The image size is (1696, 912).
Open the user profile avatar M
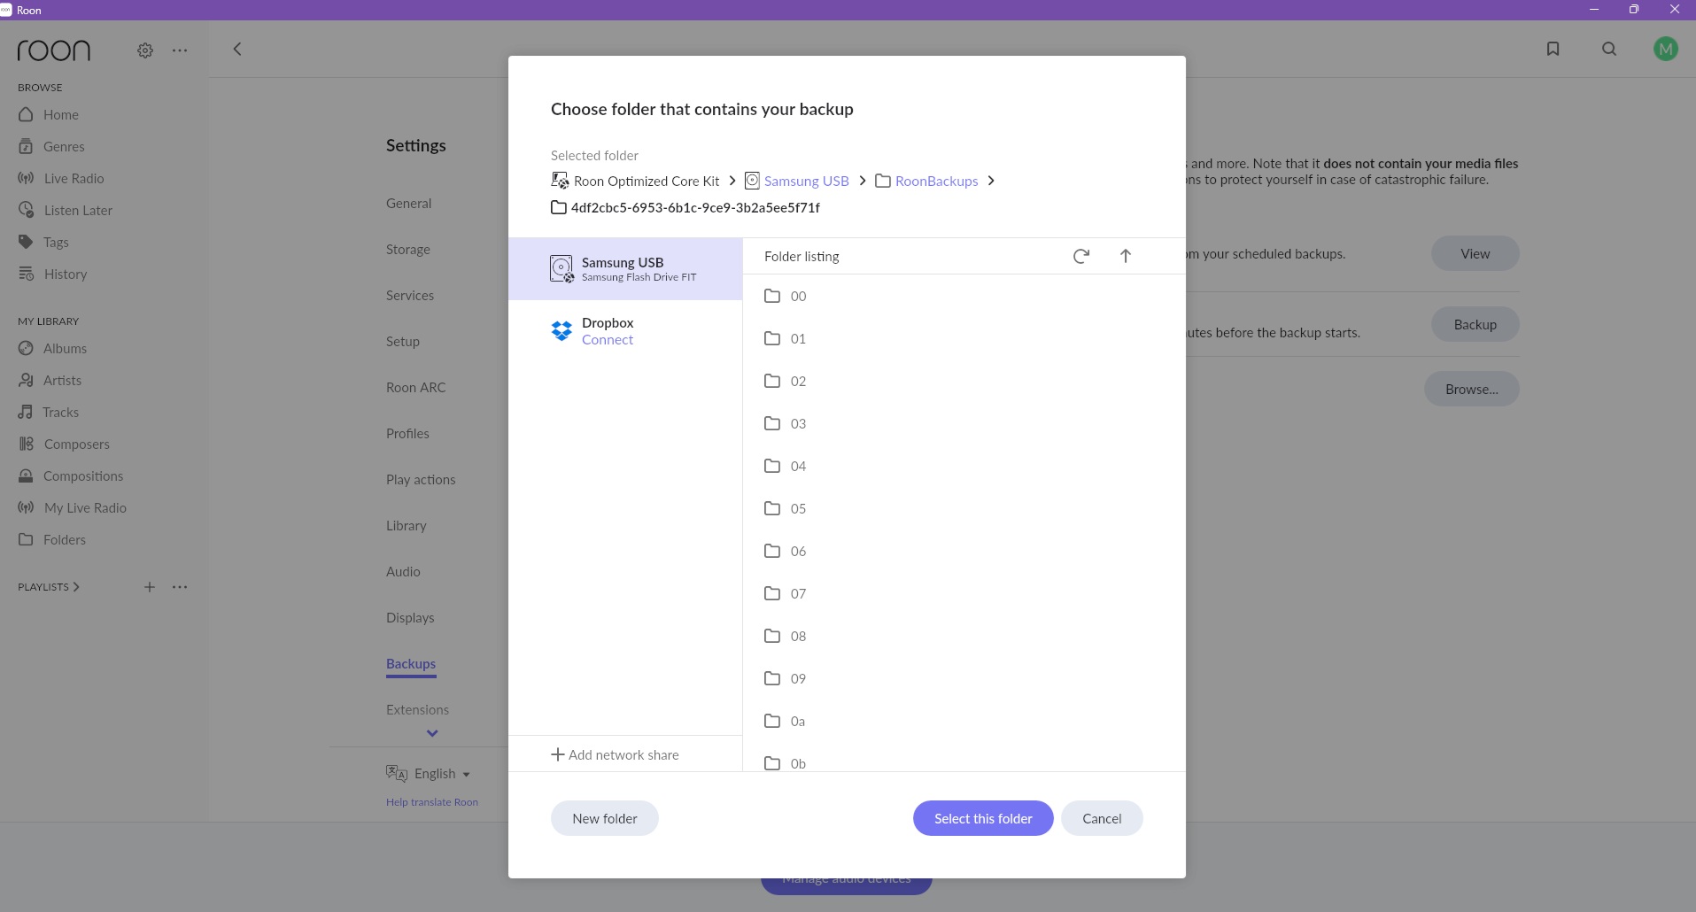[x=1665, y=49]
